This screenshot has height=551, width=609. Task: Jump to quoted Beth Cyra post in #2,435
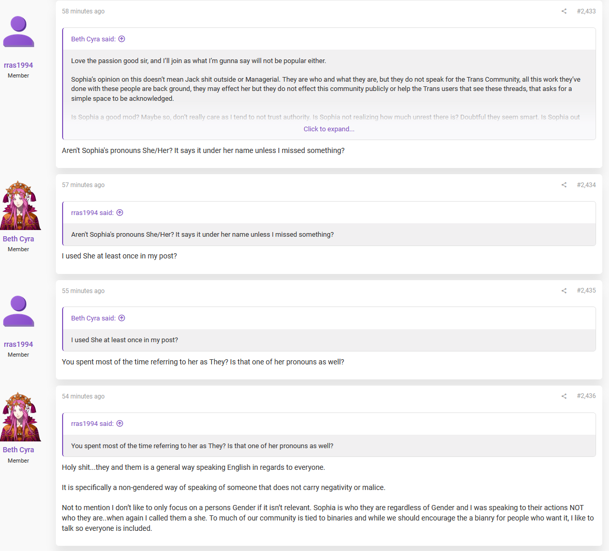122,318
